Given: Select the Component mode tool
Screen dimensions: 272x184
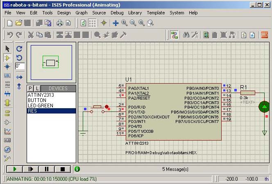Looking at the screenshot, I should click(7, 57).
